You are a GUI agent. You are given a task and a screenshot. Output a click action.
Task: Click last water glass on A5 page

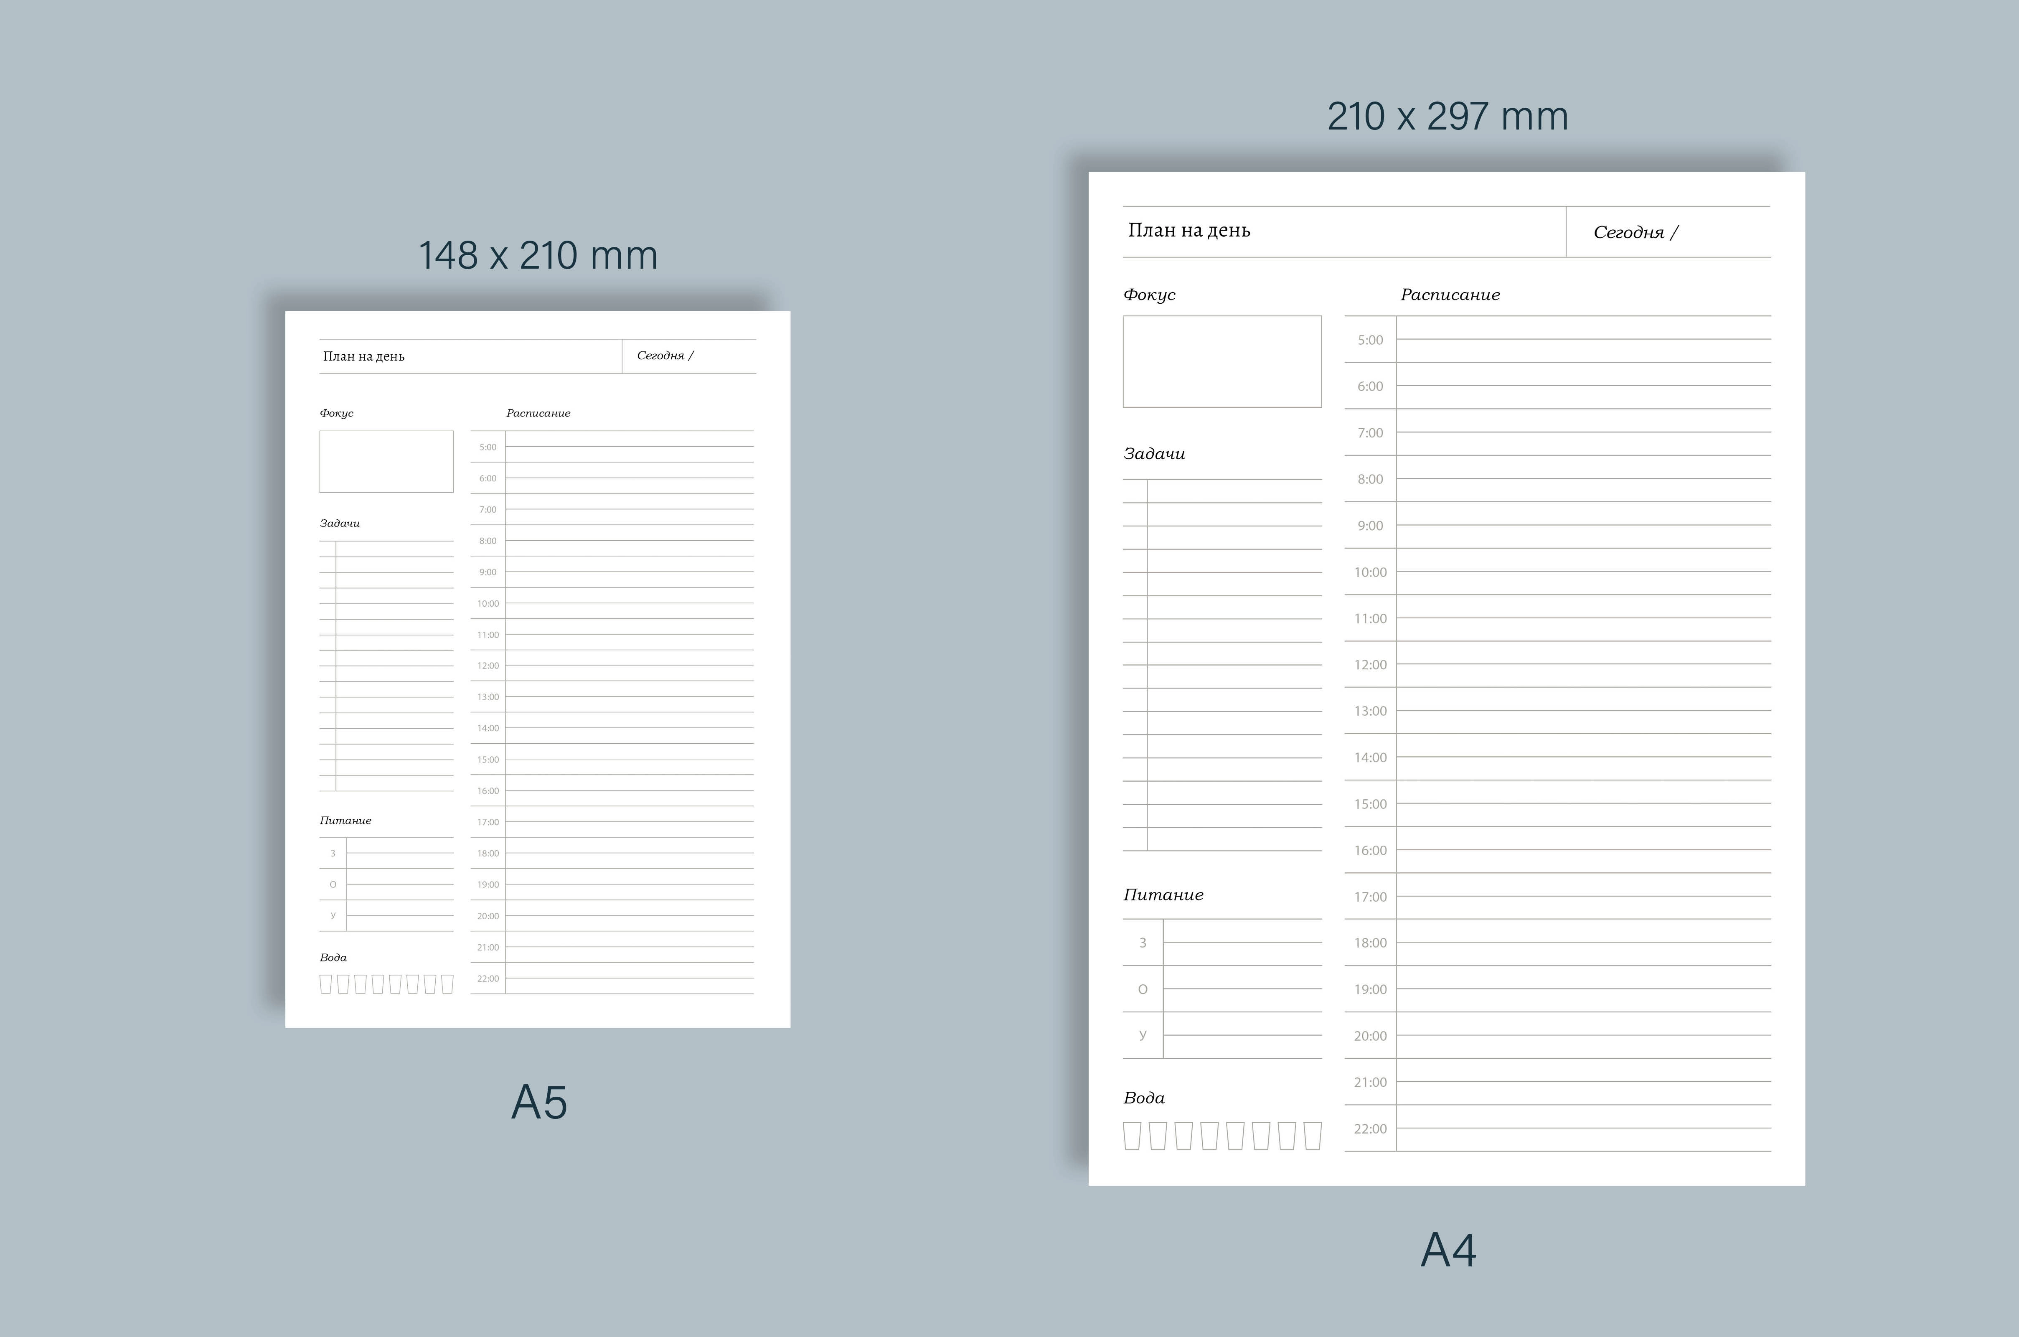pos(448,984)
